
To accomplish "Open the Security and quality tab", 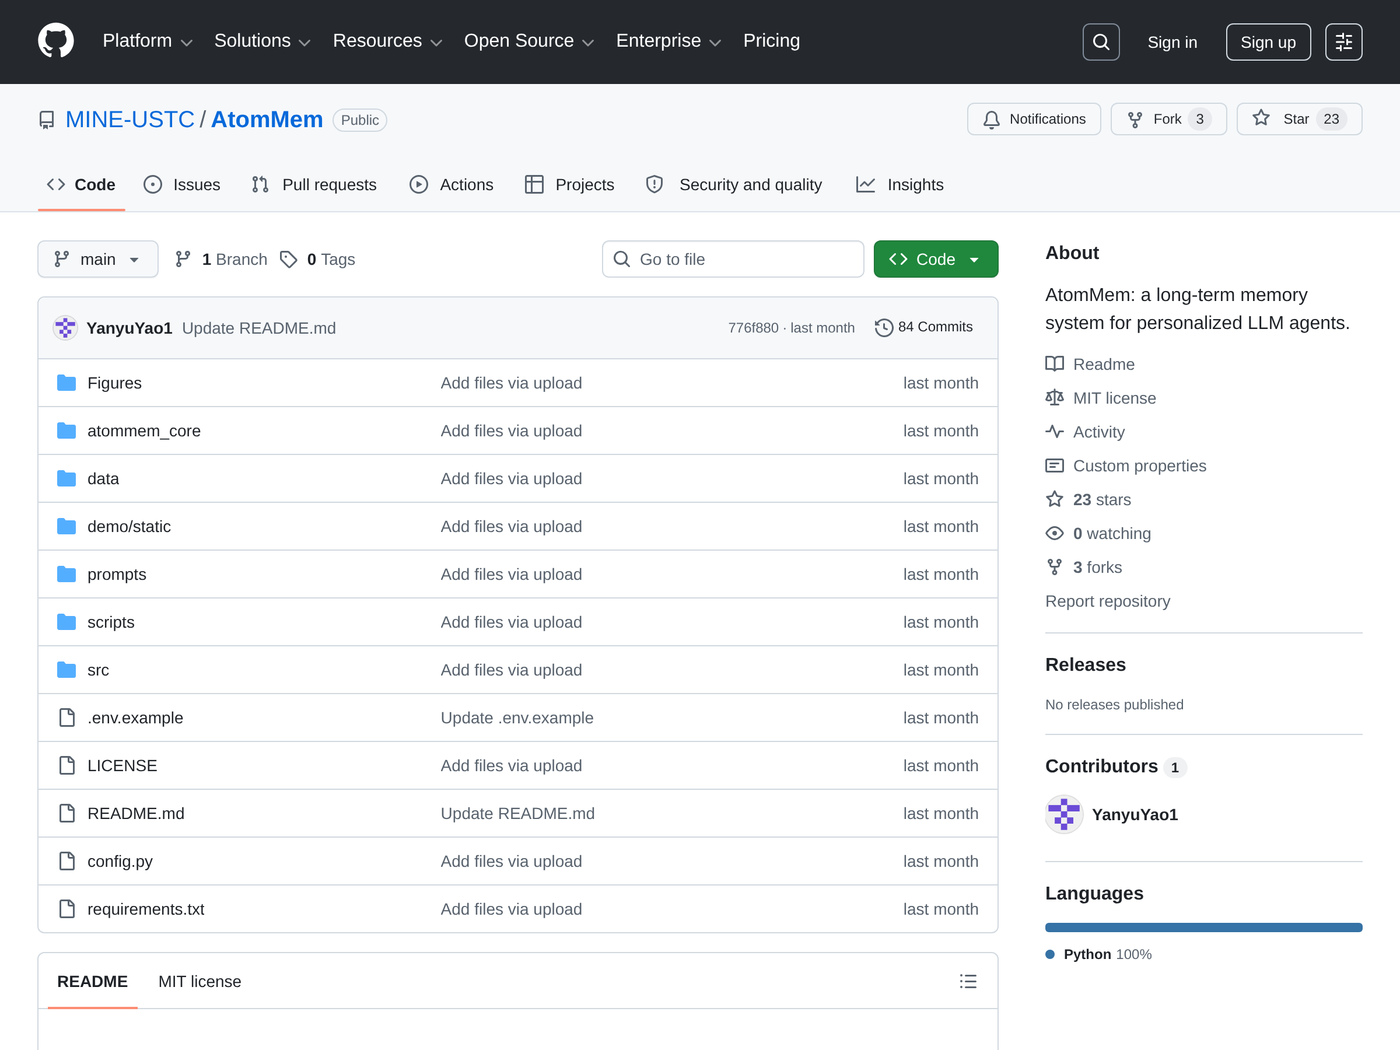I will coord(734,185).
